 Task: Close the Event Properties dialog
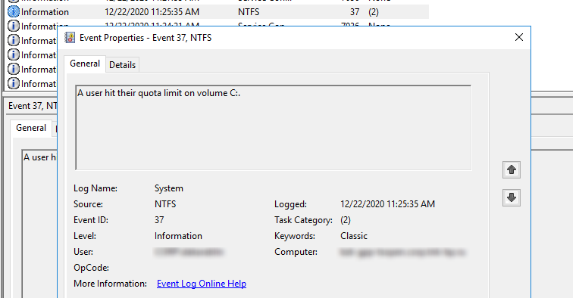[x=519, y=37]
